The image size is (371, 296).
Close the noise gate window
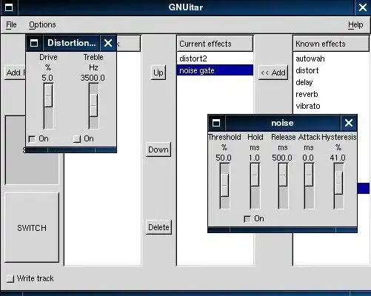tap(349, 123)
